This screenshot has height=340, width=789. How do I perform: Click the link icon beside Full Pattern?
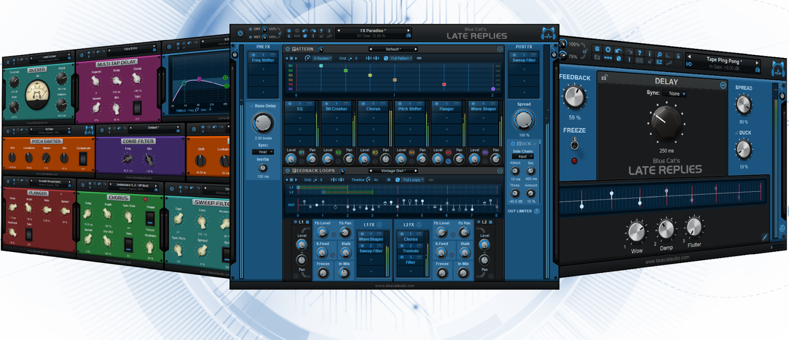pyautogui.click(x=419, y=58)
